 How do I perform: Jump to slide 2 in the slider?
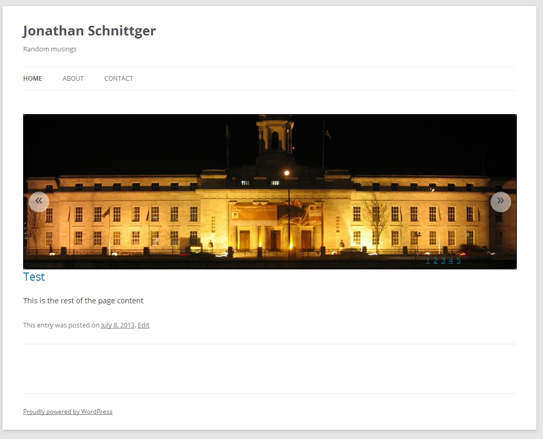coord(435,260)
